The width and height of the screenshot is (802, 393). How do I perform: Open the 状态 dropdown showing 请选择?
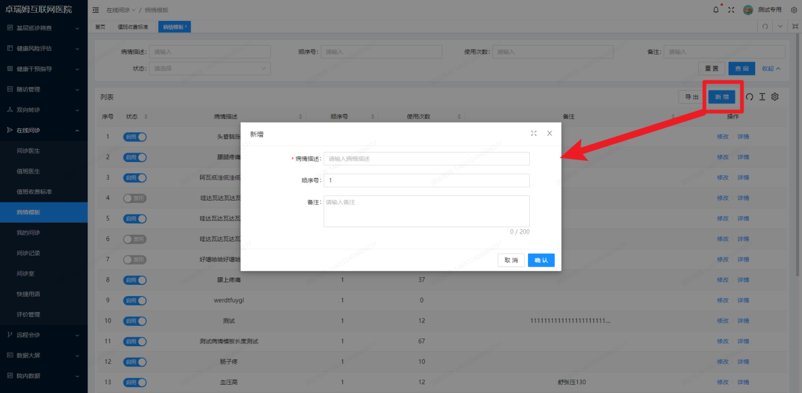tap(210, 68)
